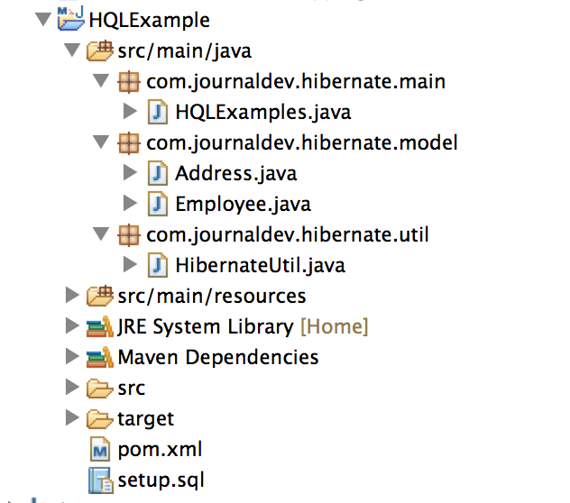570x503 pixels.
Task: Click the JRE System Library books icon
Action: coord(100,326)
